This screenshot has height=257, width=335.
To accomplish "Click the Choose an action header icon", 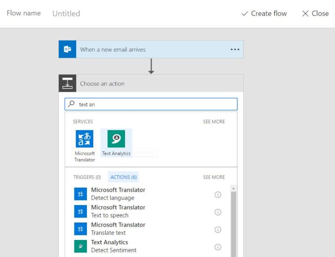I will (x=68, y=84).
